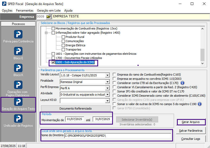210x148 pixels.
Task: Open Operações com Pagtos Eletrônicos icon
Action: pyautogui.click(x=18, y=85)
